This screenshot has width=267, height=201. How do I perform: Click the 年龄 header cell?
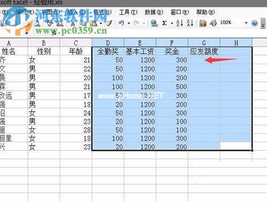pyautogui.click(x=76, y=51)
